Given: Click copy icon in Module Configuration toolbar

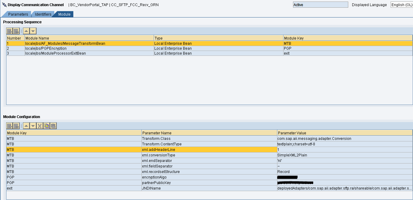Looking at the screenshot, I should [x=46, y=126].
